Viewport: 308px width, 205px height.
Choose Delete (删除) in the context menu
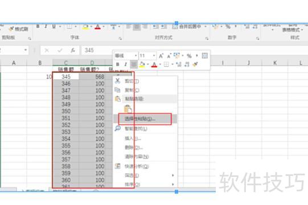[145, 147]
